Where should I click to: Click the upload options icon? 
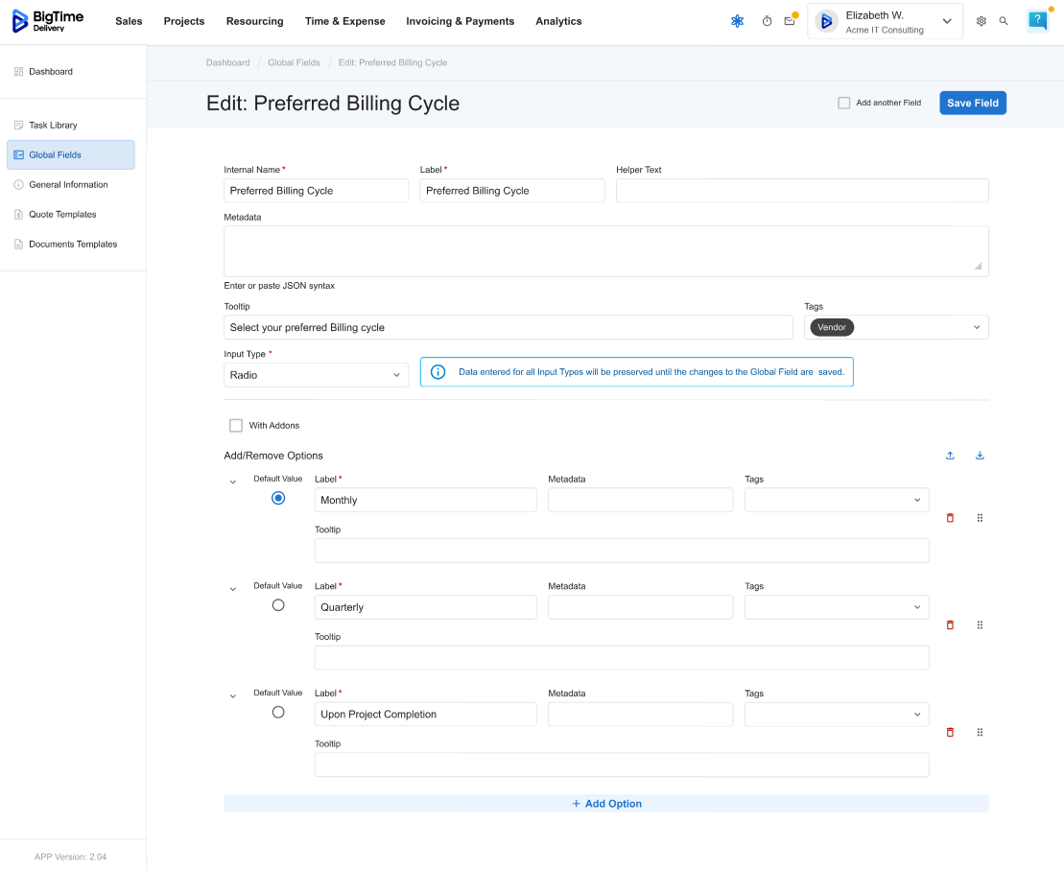pyautogui.click(x=950, y=456)
